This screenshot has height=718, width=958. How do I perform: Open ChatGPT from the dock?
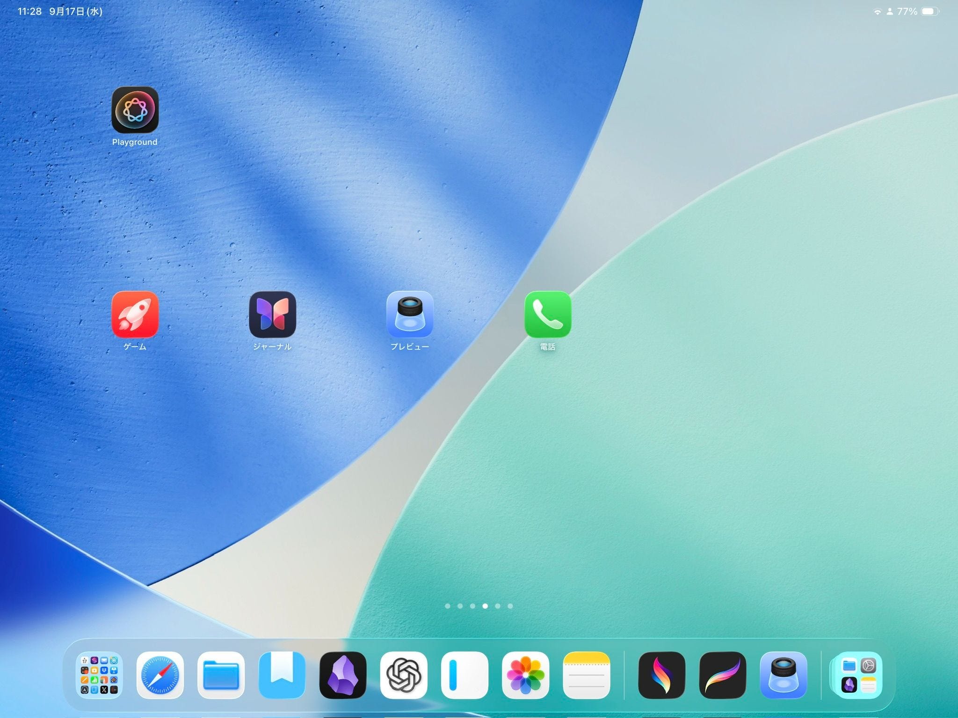(x=403, y=675)
